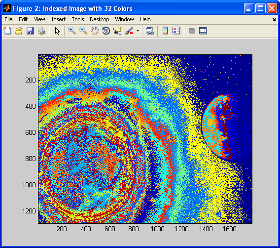Print the figure with the printer icon
Viewport: 280px width, 248px height.
click(x=41, y=31)
